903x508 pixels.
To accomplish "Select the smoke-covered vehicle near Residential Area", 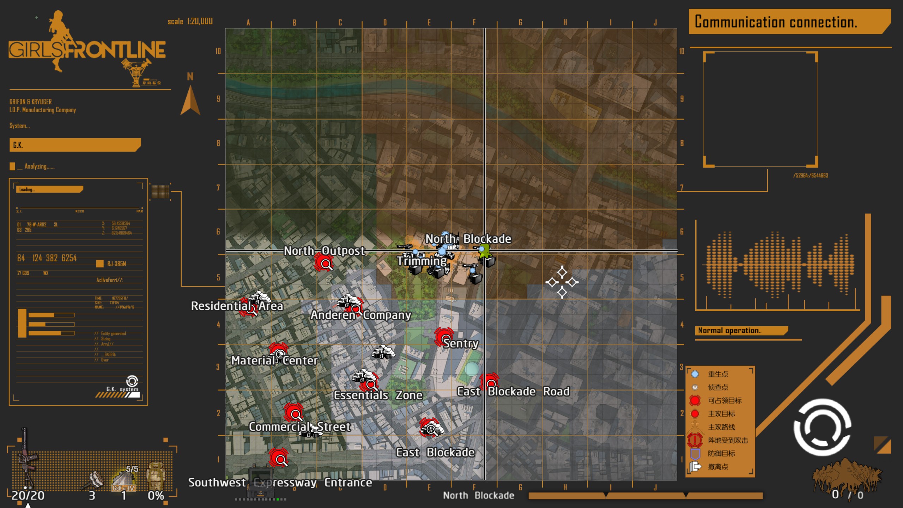I will 260,297.
